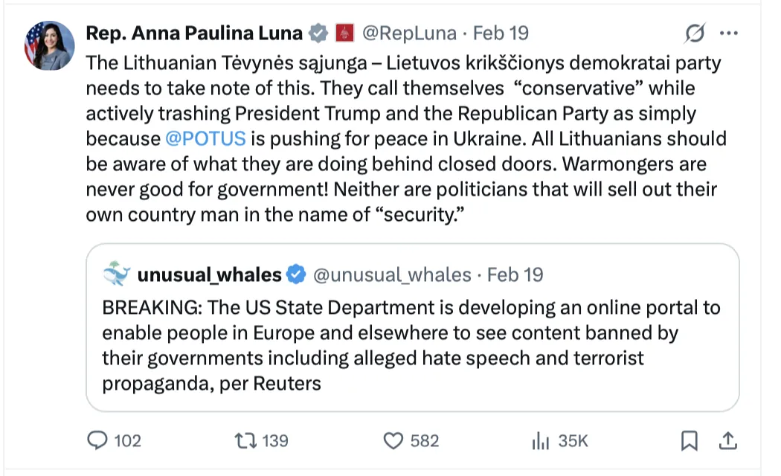This screenshot has height=476, width=781.
Task: Open the three-dot more options menu
Action: (x=730, y=33)
